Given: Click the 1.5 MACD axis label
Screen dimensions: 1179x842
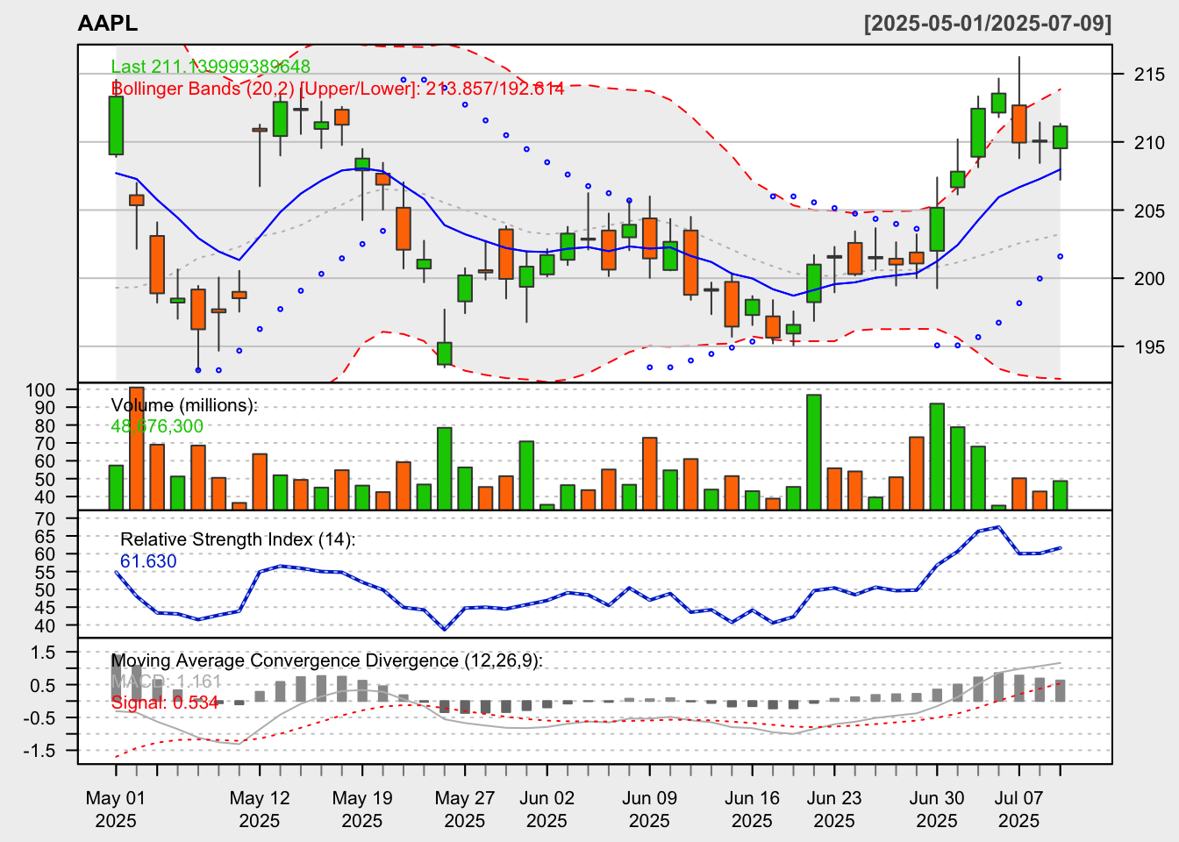Looking at the screenshot, I should click(43, 653).
